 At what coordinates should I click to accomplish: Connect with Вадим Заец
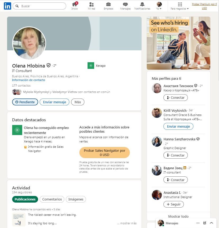(176, 180)
